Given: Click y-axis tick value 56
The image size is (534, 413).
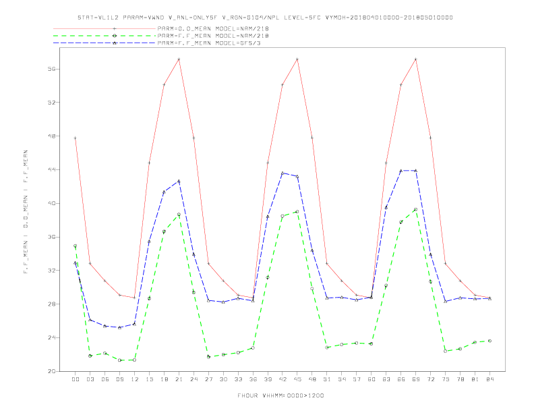Looking at the screenshot, I should [x=51, y=69].
